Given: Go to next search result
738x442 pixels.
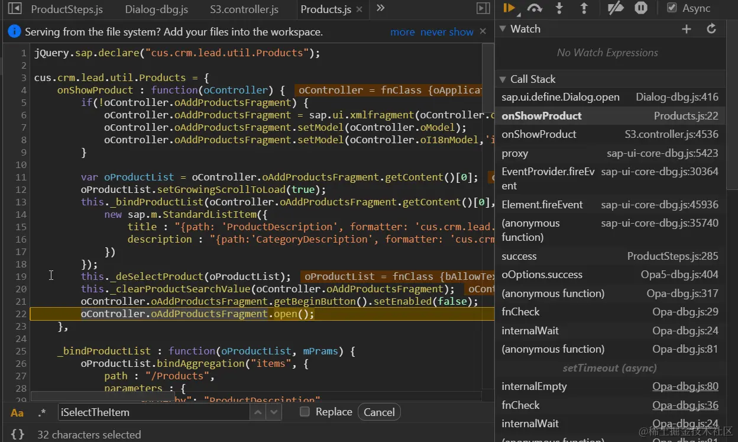Looking at the screenshot, I should (273, 412).
